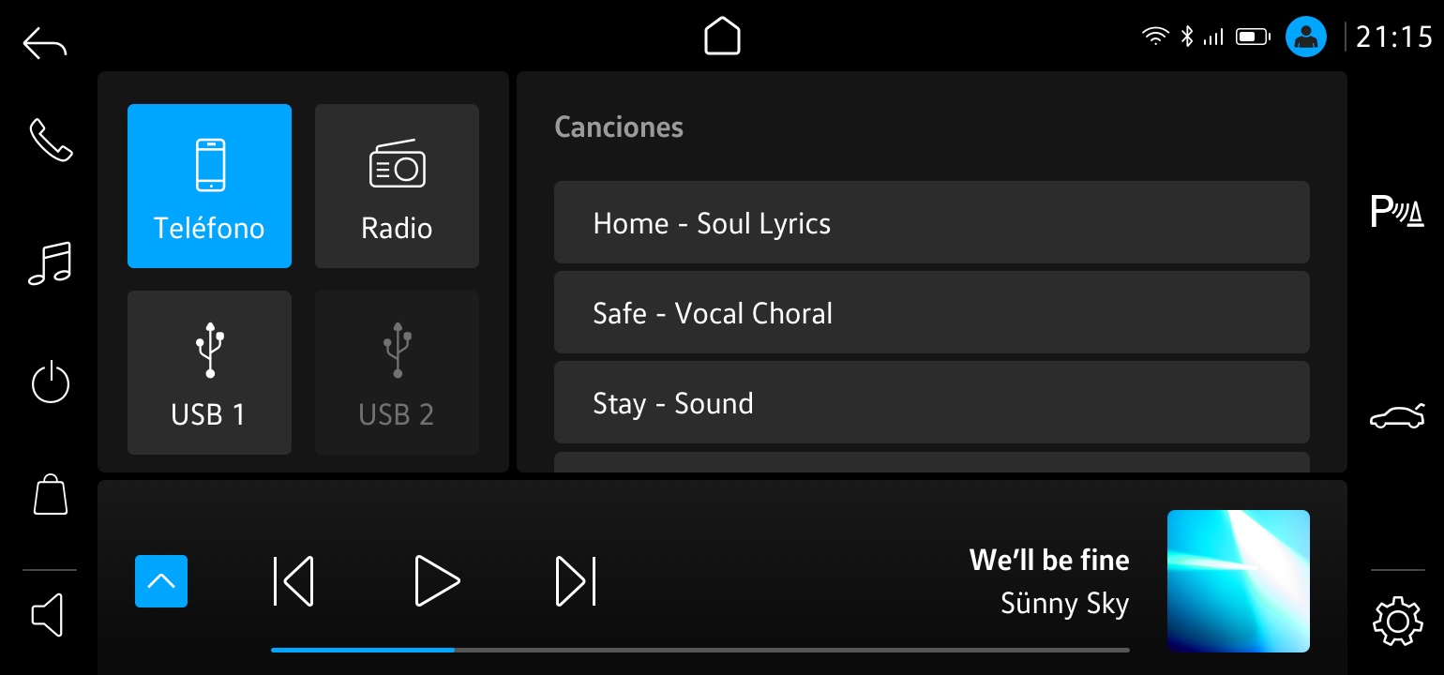Viewport: 1444px width, 675px height.
Task: Go back using the return arrow
Action: tap(45, 43)
